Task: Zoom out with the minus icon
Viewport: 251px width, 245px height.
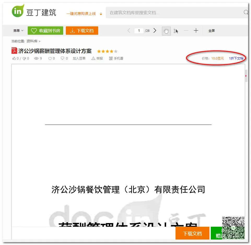Action: 186,30
